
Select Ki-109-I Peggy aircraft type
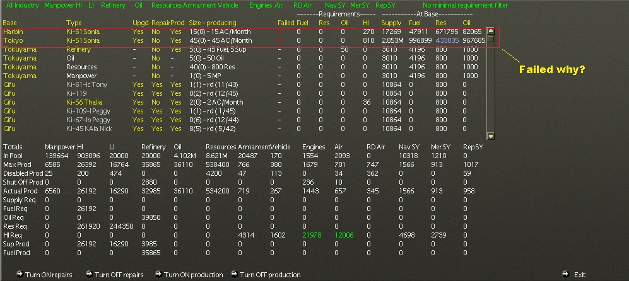[88, 111]
